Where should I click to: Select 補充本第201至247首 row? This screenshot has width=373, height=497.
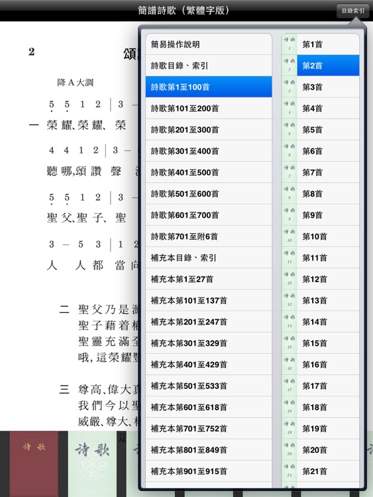click(209, 321)
